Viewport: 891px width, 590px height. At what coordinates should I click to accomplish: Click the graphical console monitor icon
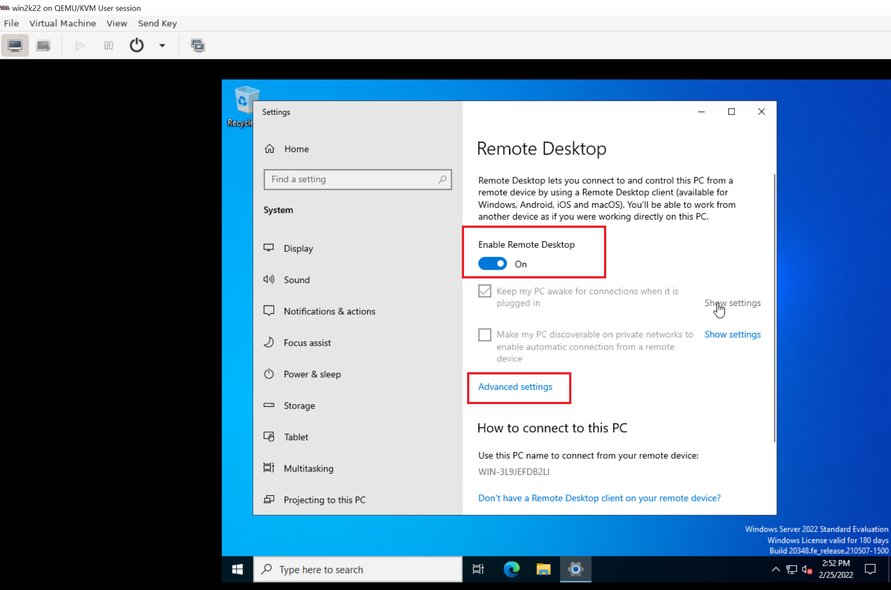pos(15,45)
